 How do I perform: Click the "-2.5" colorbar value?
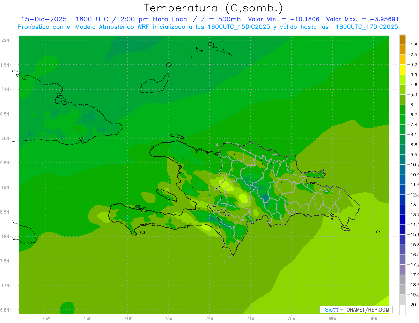click(x=412, y=55)
